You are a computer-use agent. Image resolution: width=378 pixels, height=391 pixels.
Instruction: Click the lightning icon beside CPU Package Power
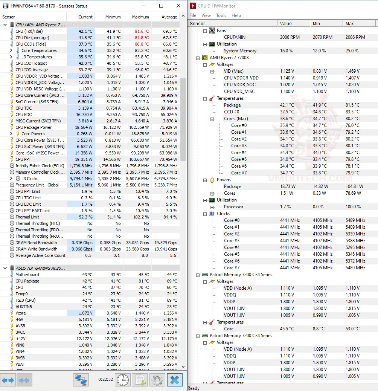tap(12, 127)
